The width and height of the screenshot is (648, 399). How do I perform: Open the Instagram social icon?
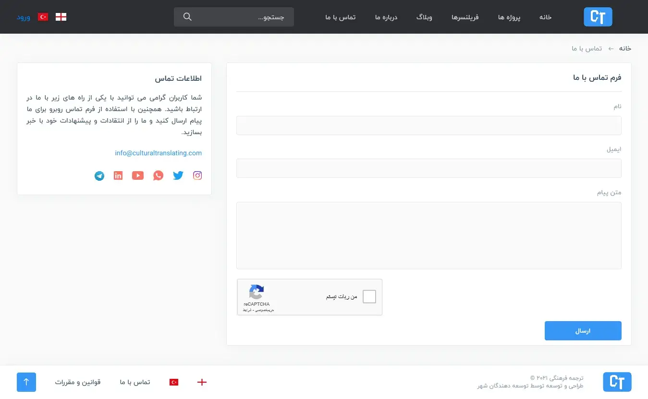click(197, 175)
